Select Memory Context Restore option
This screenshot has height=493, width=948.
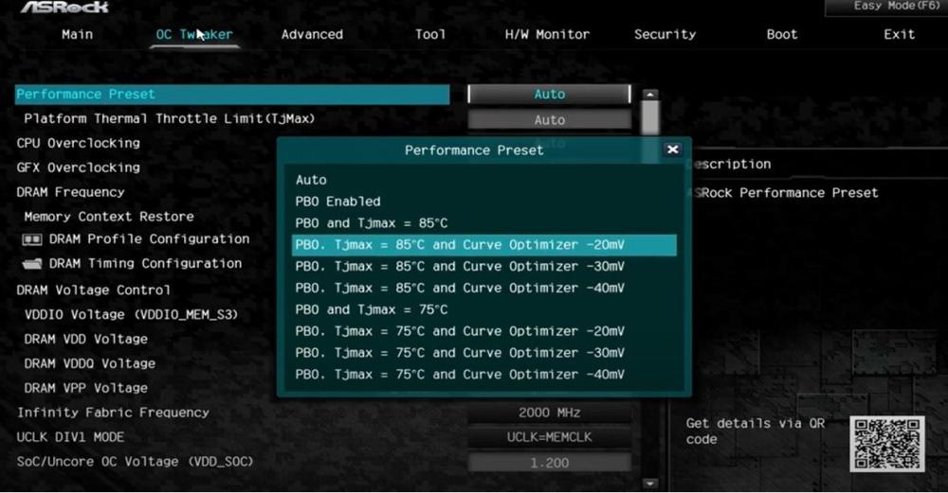pyautogui.click(x=109, y=216)
